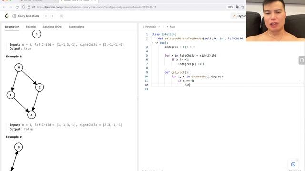Viewport: 305px width, 171px height.
Task: Open the translate page icon
Action: click(x=237, y=7)
